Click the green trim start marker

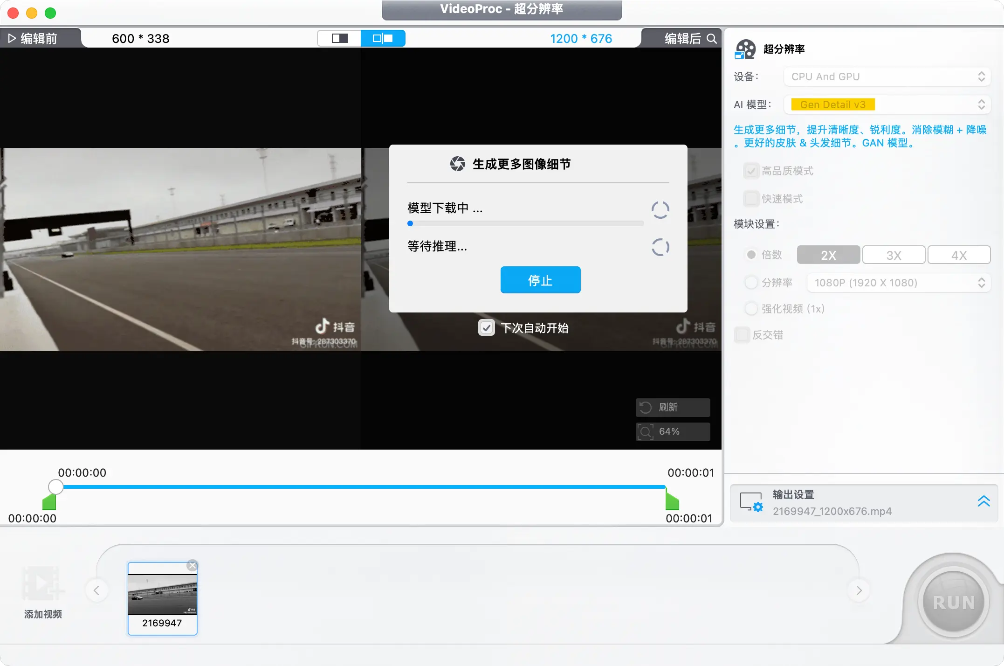pyautogui.click(x=49, y=502)
